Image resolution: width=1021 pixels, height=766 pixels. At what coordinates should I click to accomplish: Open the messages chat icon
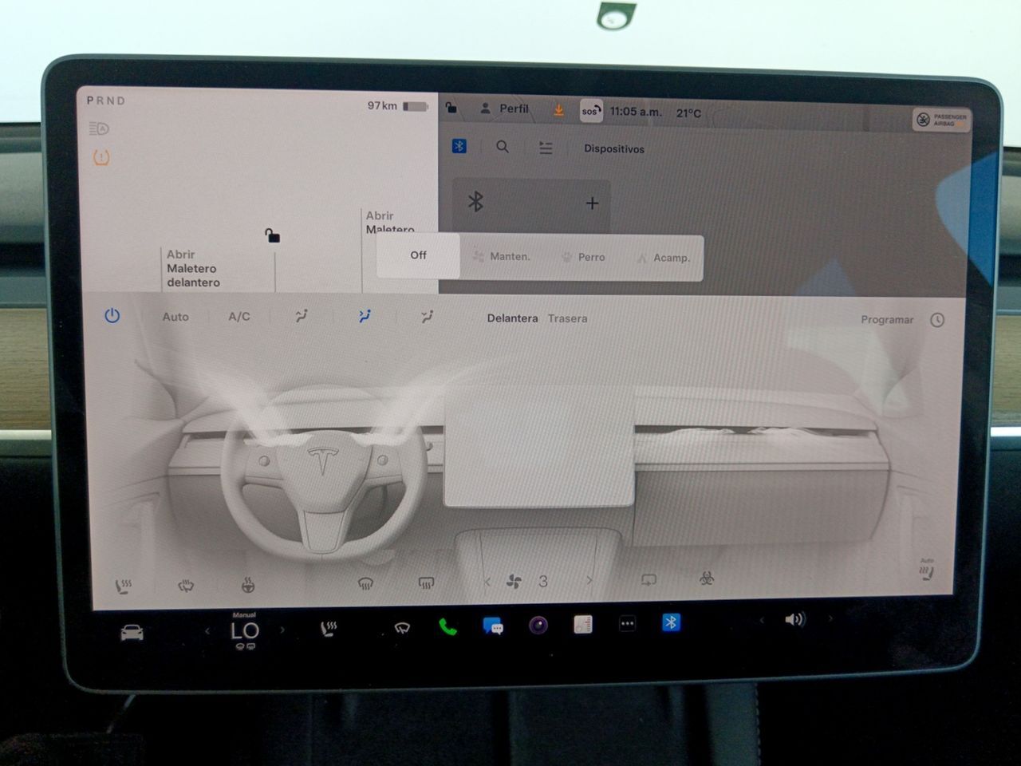pyautogui.click(x=493, y=626)
